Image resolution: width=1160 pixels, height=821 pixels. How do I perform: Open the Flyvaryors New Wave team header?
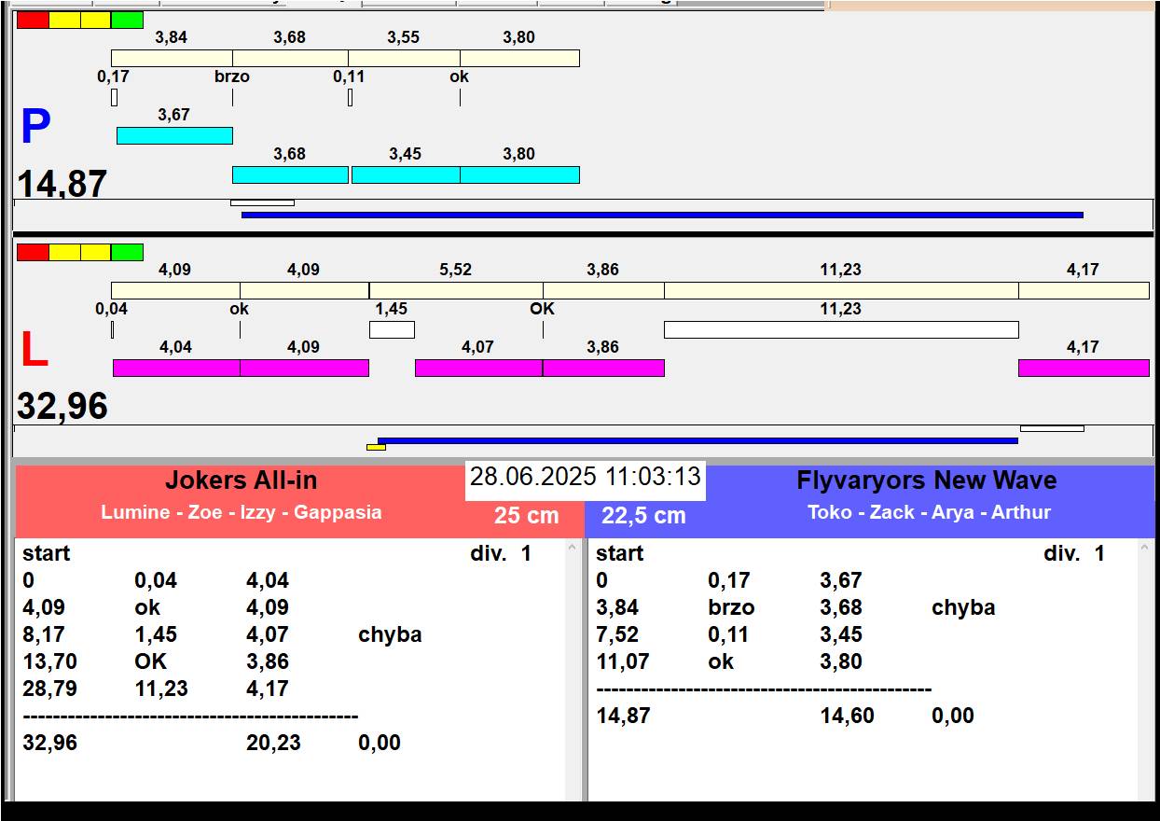(x=926, y=481)
